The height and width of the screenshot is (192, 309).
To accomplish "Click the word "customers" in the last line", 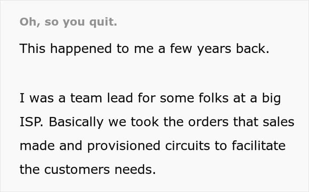I will [77, 170].
